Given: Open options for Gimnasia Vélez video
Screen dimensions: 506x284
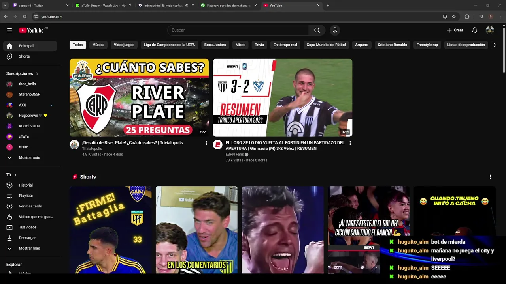Looking at the screenshot, I should pos(350,143).
